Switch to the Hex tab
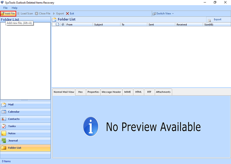Screen dimensions: 231x164 coord(80,92)
